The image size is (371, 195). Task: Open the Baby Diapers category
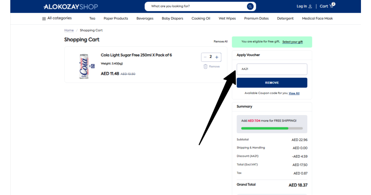click(x=172, y=18)
